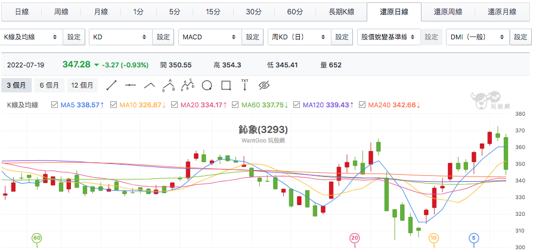Viewport: 533px width, 251px height.
Task: Select the 6 個月 range button
Action: pyautogui.click(x=49, y=85)
